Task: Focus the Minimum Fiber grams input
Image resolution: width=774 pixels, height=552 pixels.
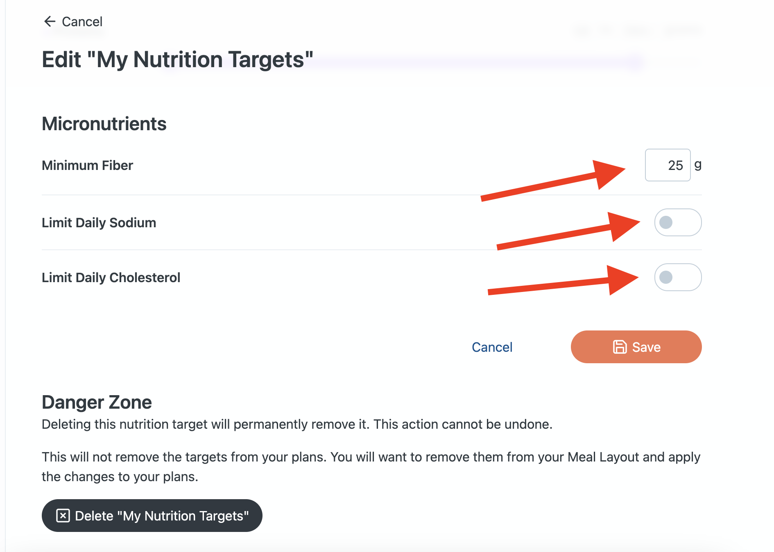Action: point(668,165)
